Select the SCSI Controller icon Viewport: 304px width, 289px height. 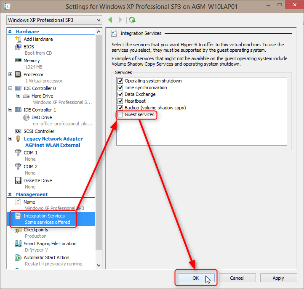tap(18, 131)
